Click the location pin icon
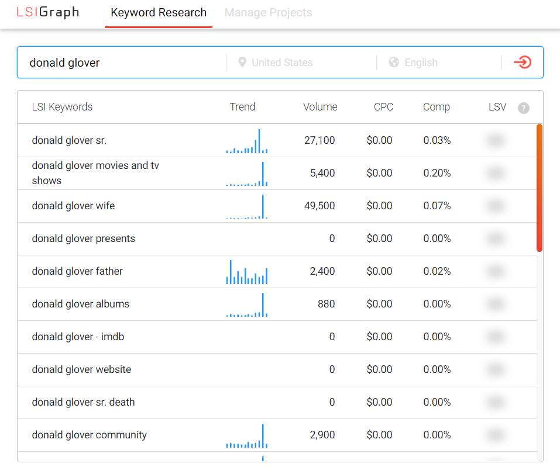560x467 pixels. tap(242, 63)
